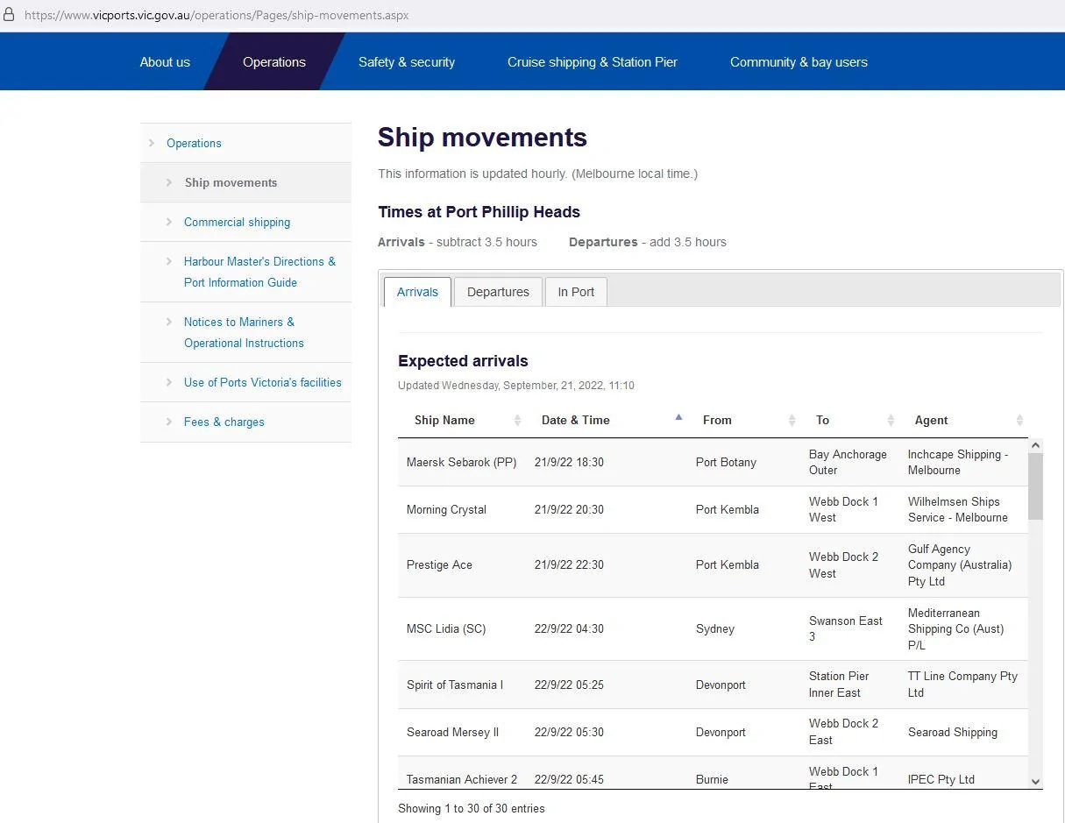Screen dimensions: 1065x823
Task: Click table scrollbar up arrow
Action: (1035, 446)
